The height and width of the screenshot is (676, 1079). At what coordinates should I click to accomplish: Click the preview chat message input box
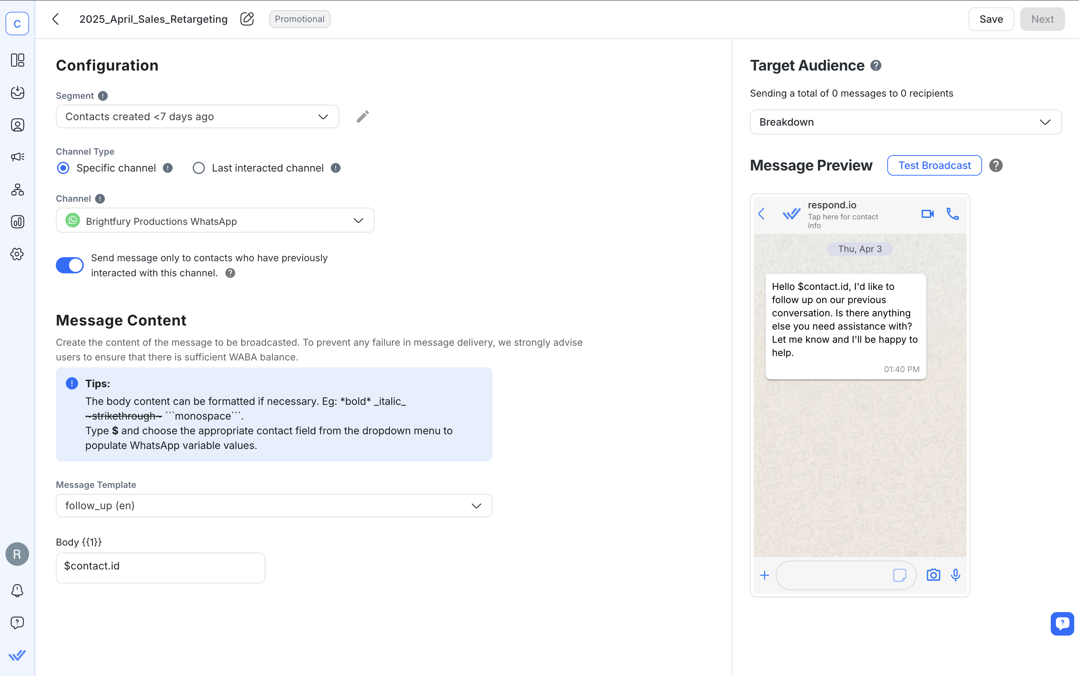pyautogui.click(x=846, y=575)
